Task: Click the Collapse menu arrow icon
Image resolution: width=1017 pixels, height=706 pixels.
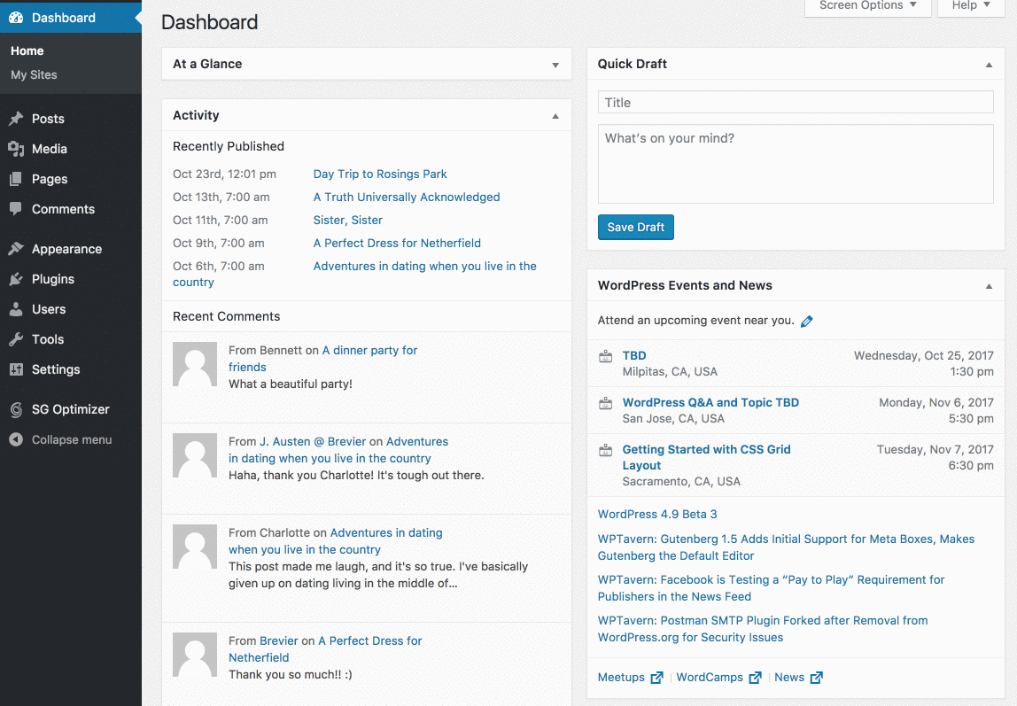Action: pos(16,439)
